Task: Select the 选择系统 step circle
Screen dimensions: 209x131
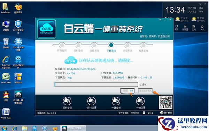Action: pyautogui.click(x=94, y=45)
